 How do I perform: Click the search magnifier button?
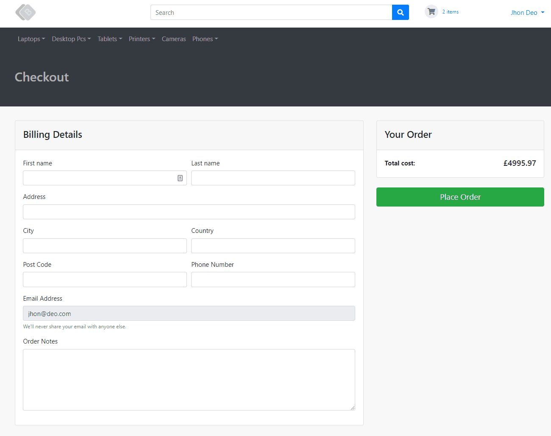pyautogui.click(x=400, y=12)
